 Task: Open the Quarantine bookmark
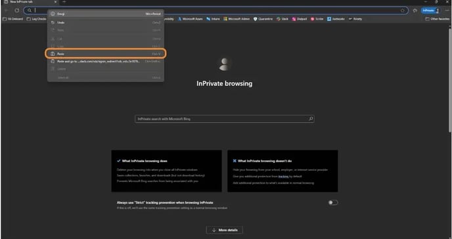(263, 19)
